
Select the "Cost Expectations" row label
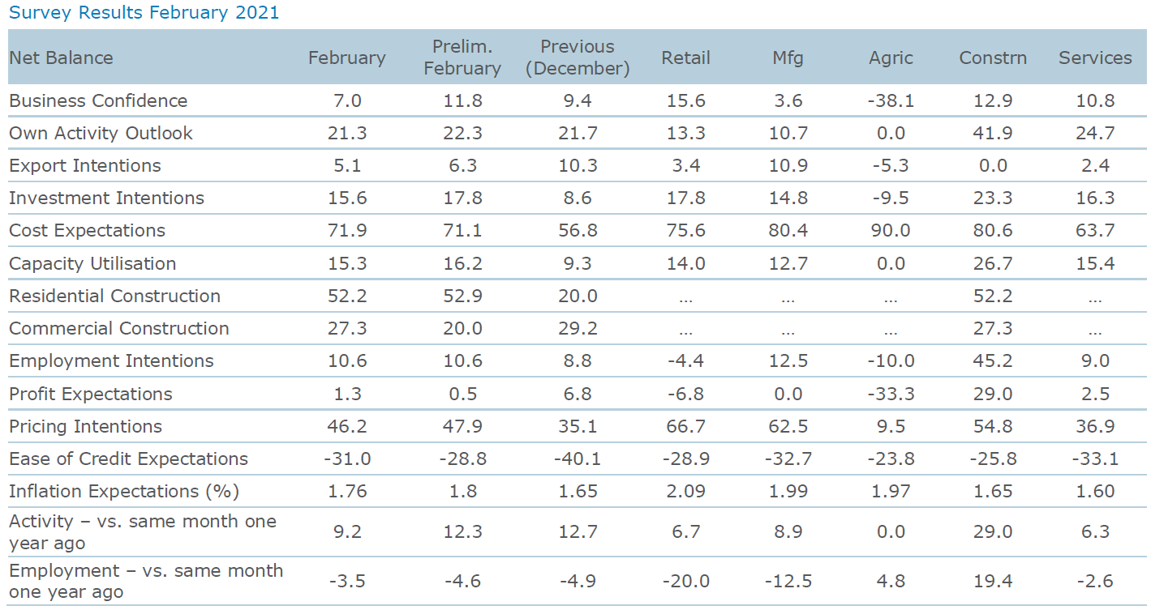click(87, 230)
